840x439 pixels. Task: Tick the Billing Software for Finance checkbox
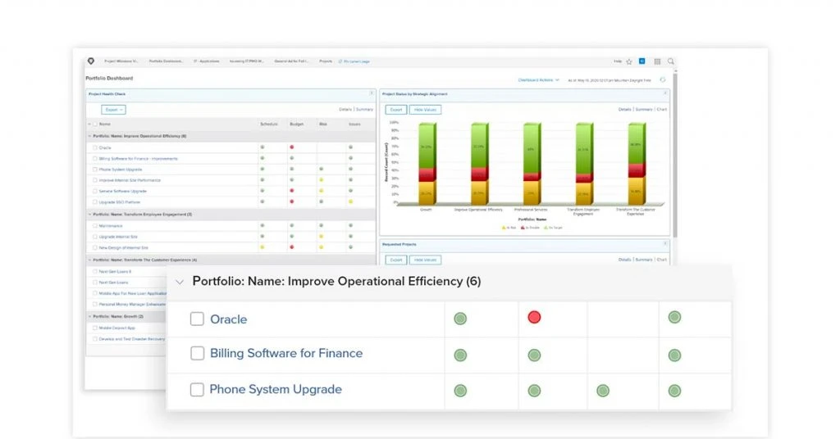coord(197,354)
